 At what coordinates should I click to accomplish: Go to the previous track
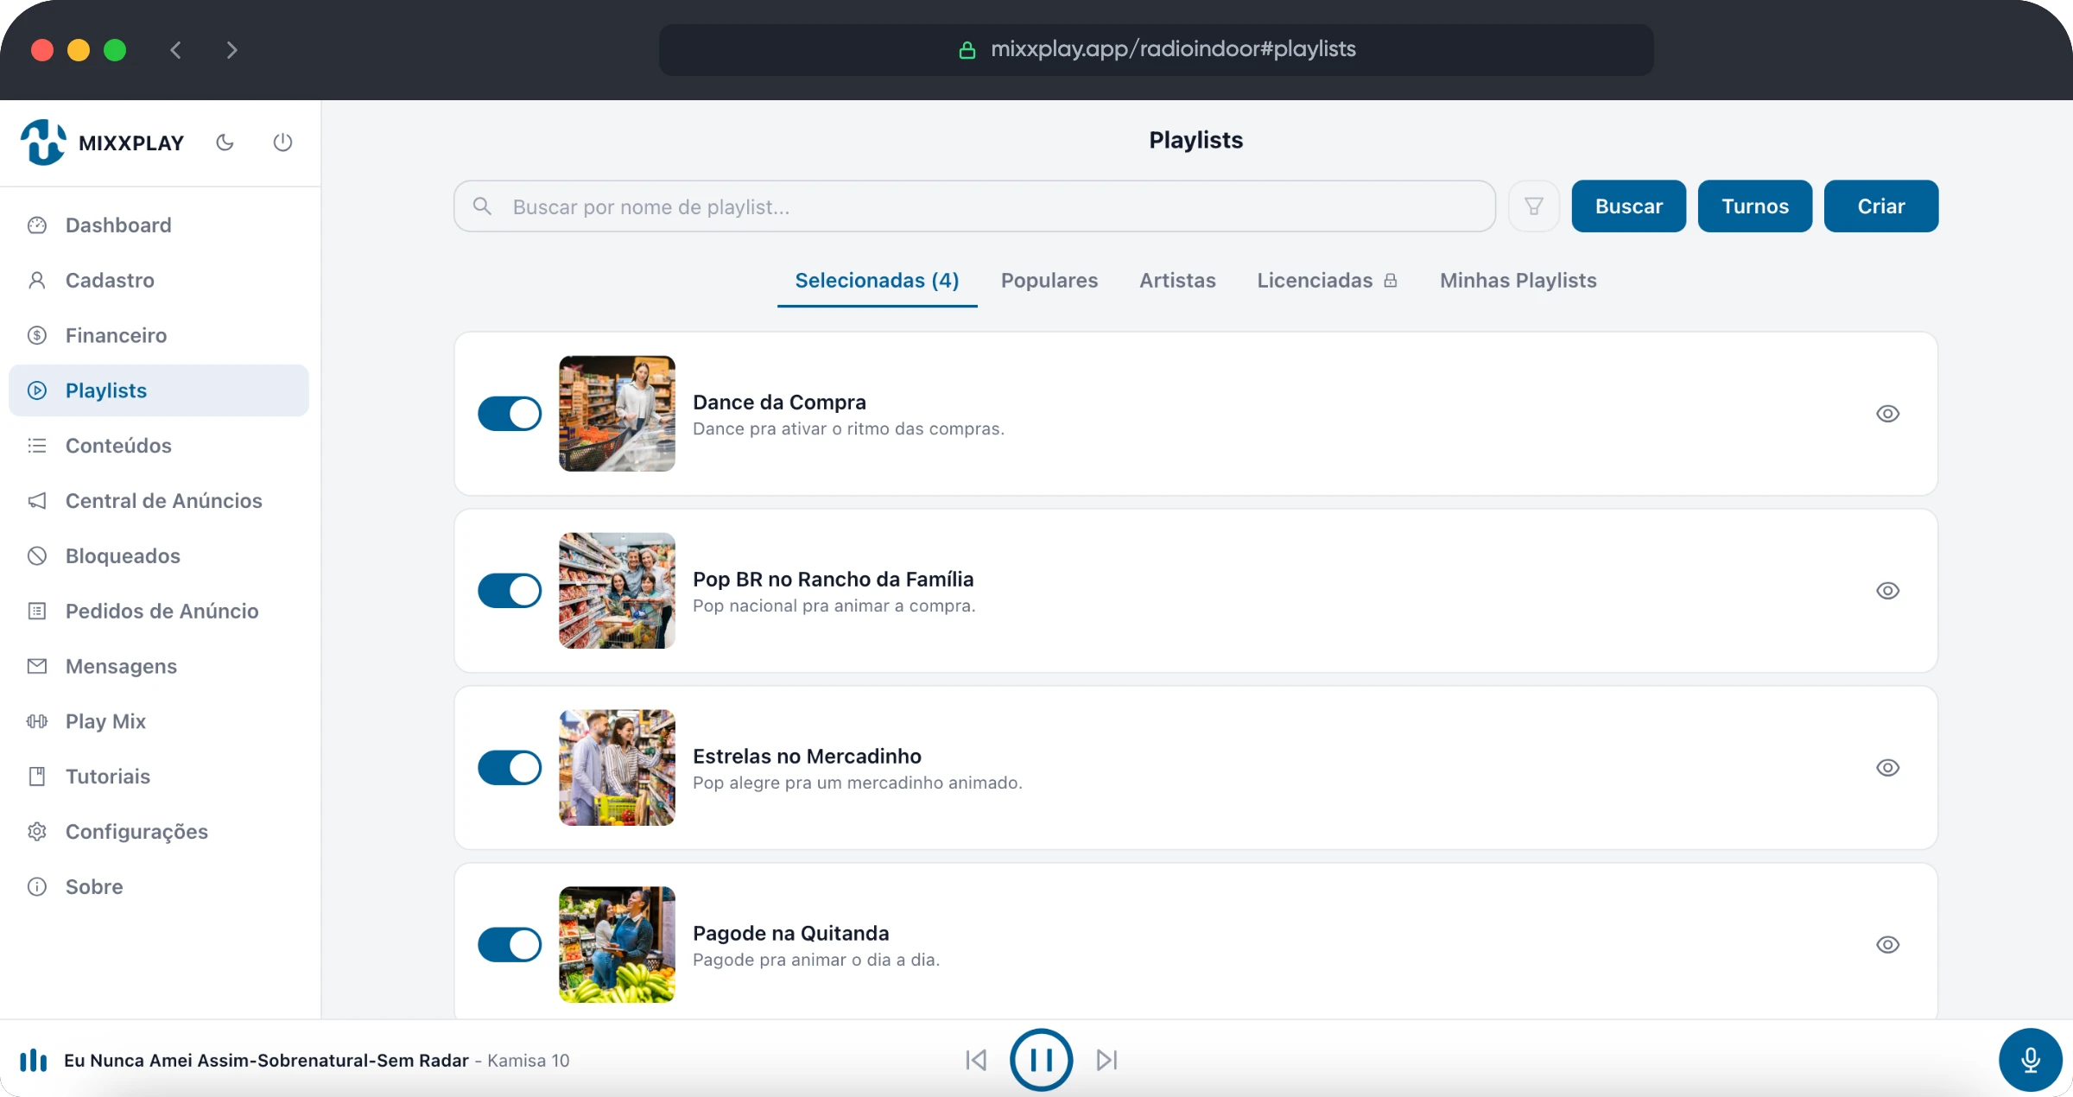[976, 1060]
